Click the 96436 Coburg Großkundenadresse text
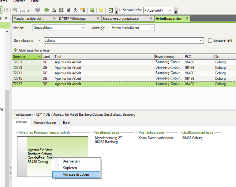The width and height of the screenshot is (236, 187). (192, 138)
